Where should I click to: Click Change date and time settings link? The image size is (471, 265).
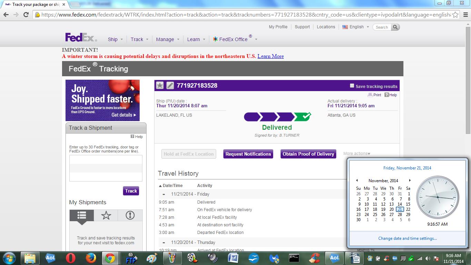tap(408, 238)
